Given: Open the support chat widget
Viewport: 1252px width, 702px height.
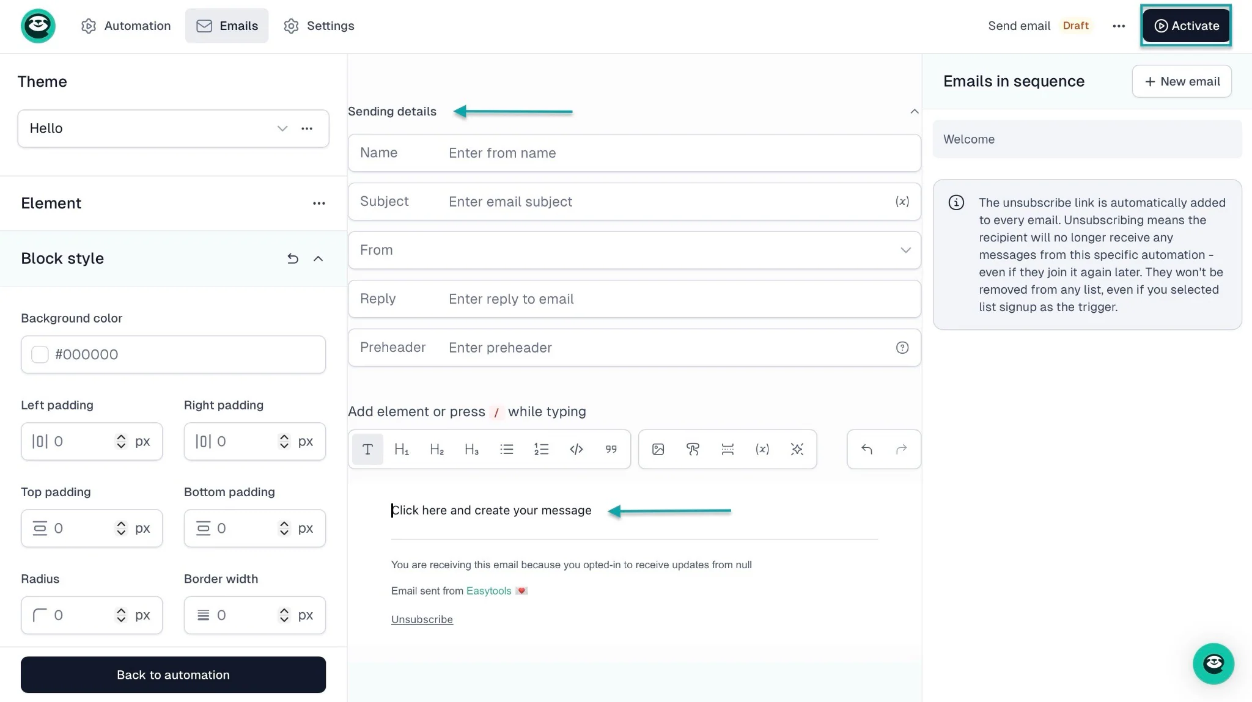Looking at the screenshot, I should (x=1213, y=664).
